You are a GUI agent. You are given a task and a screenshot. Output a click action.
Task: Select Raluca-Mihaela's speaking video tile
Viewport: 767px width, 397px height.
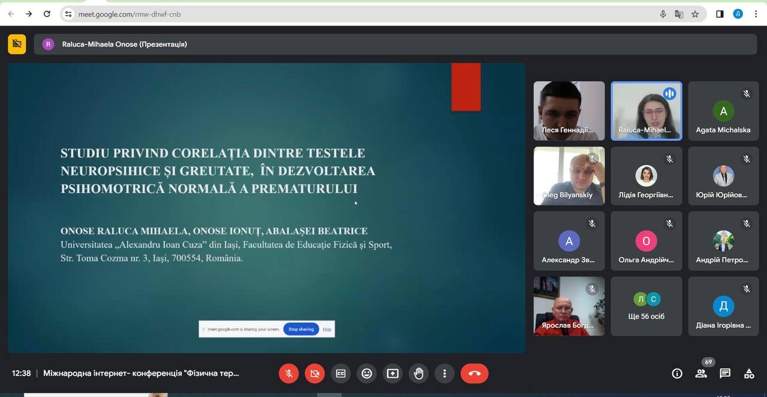coord(646,111)
